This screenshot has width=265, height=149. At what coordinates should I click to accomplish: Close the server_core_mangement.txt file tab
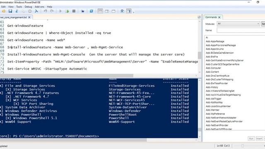click(x=29, y=17)
